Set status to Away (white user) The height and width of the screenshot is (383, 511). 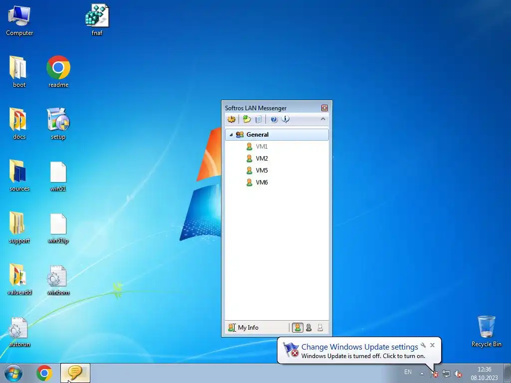pyautogui.click(x=320, y=328)
